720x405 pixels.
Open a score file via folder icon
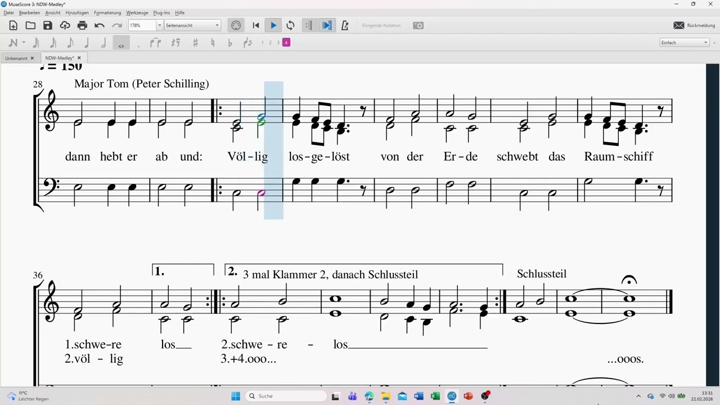point(30,25)
